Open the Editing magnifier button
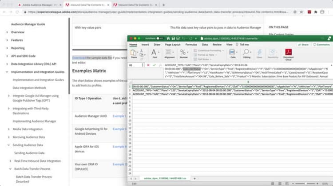Screen dimensions: 333x186 pos(247,53)
